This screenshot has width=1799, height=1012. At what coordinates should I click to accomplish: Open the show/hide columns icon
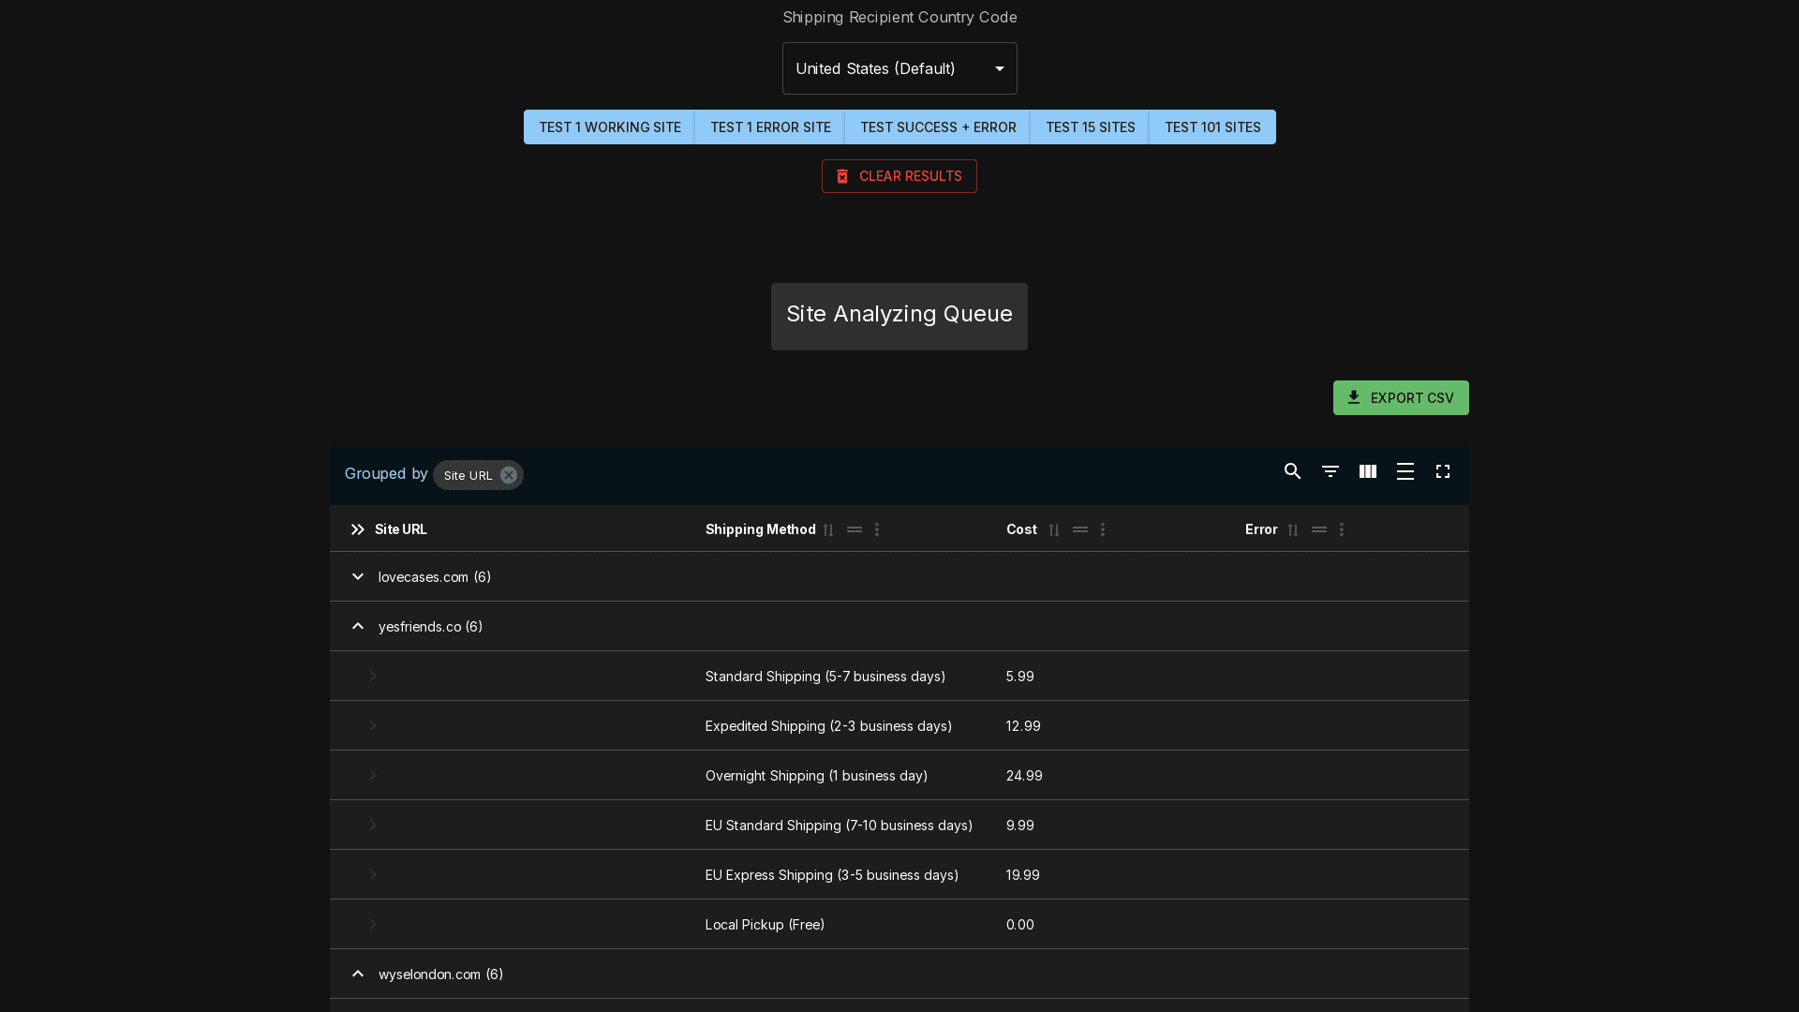coord(1367,471)
